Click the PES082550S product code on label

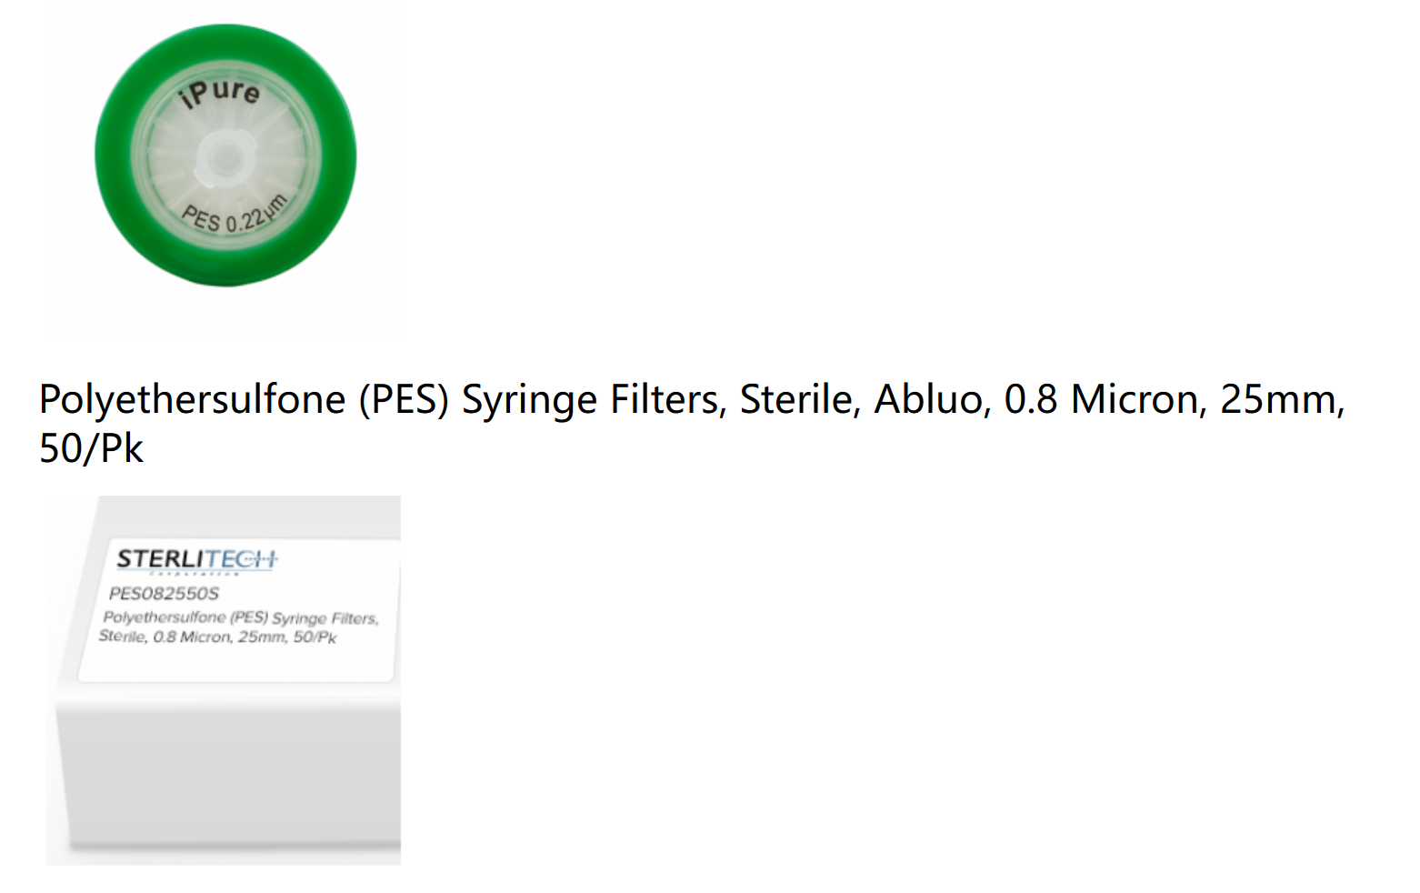click(164, 594)
